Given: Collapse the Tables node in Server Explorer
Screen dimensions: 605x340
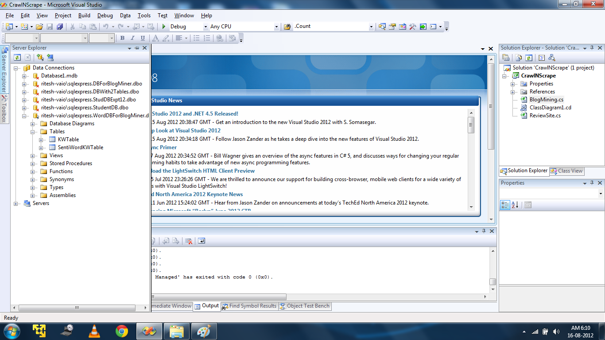Looking at the screenshot, I should 33,131.
